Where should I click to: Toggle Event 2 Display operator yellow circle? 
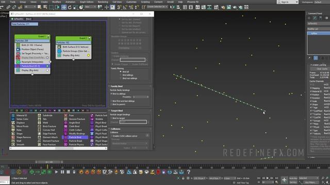(88, 55)
